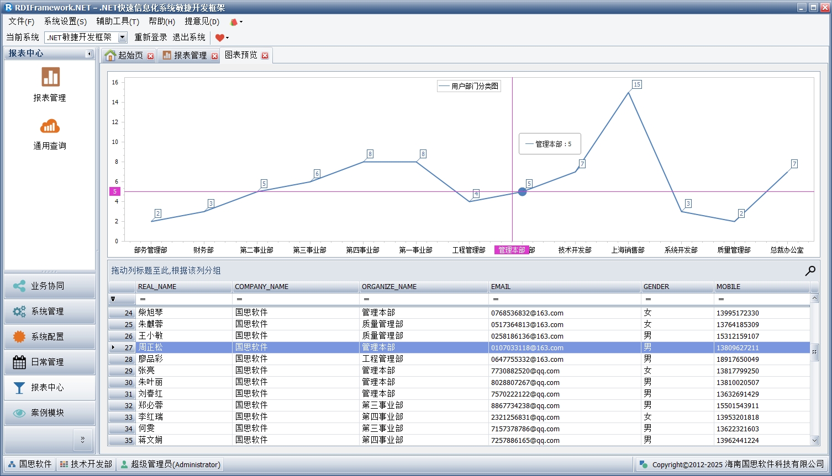Click the 报表中心 funnel icon
The width and height of the screenshot is (832, 476).
19,387
